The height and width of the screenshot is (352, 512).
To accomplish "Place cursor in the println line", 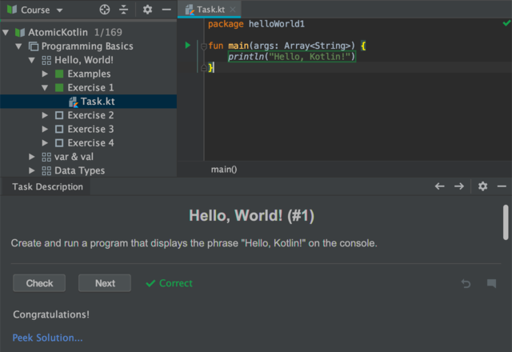I will coord(291,57).
